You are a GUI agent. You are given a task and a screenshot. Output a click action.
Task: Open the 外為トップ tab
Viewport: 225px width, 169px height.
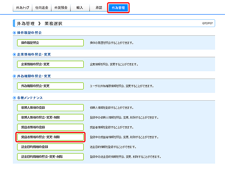(x=22, y=8)
